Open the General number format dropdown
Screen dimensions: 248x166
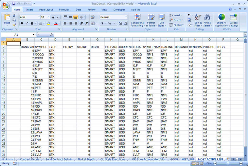tap(126, 17)
